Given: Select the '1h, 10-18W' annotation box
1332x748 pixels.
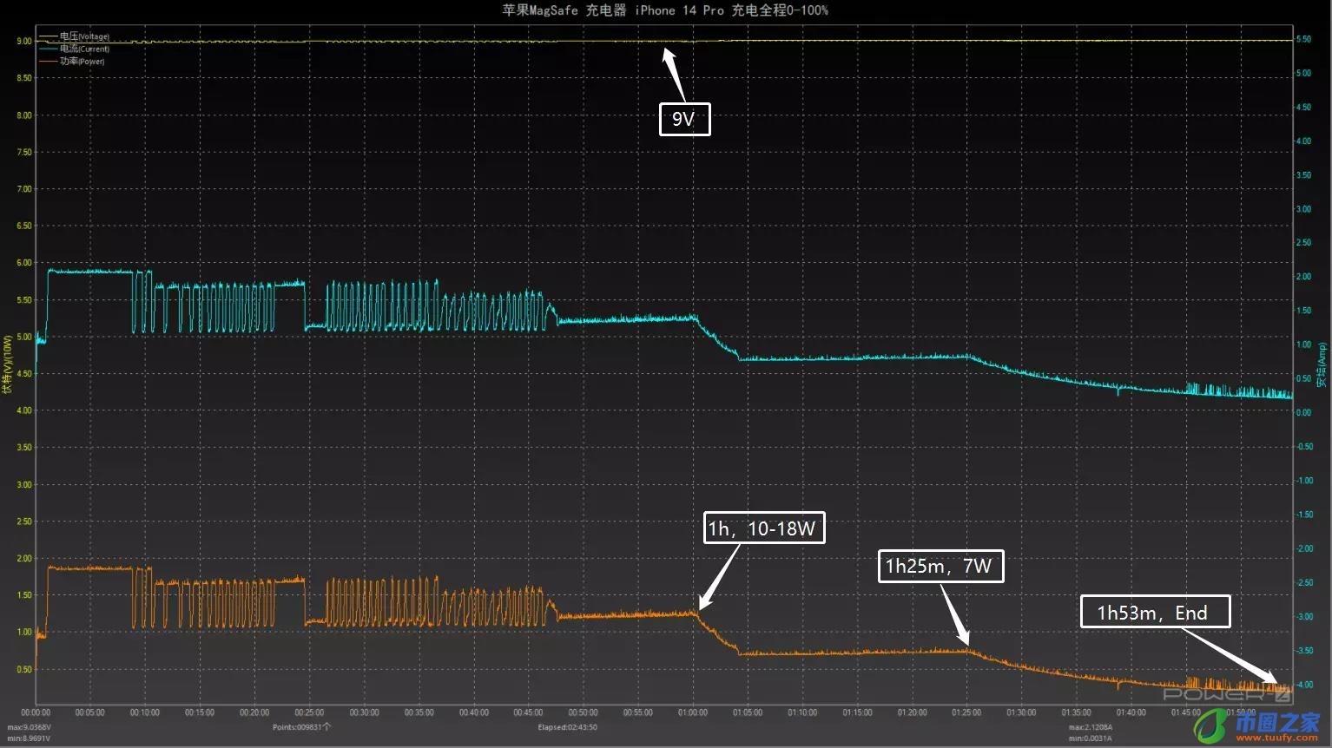Looking at the screenshot, I should 763,528.
